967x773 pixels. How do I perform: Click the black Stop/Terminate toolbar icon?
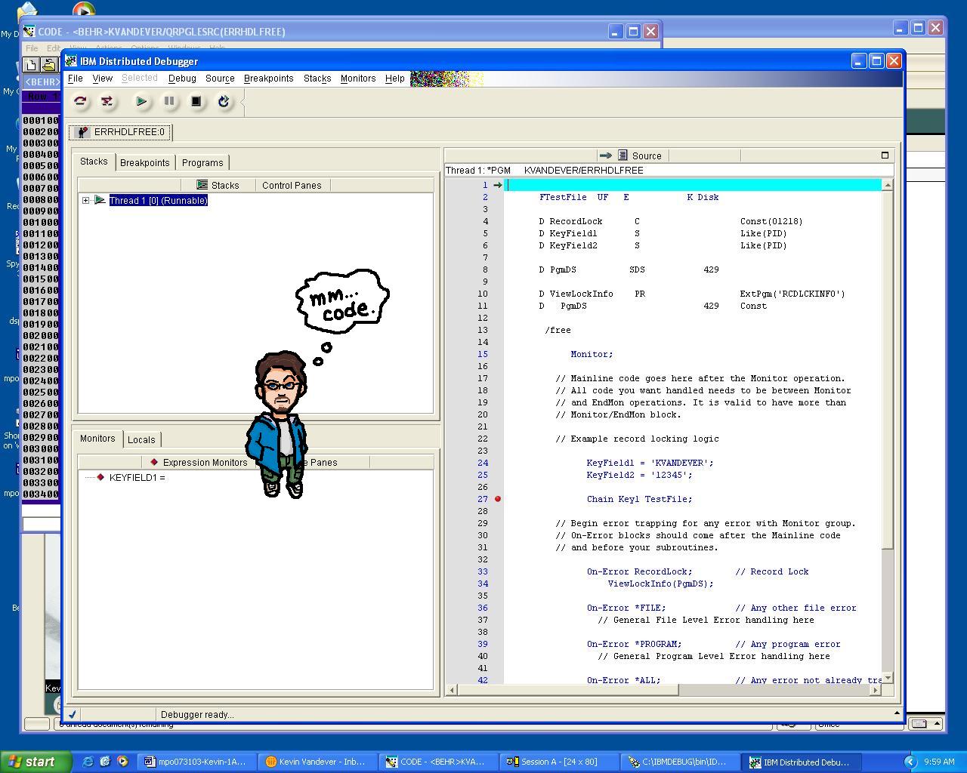click(196, 101)
